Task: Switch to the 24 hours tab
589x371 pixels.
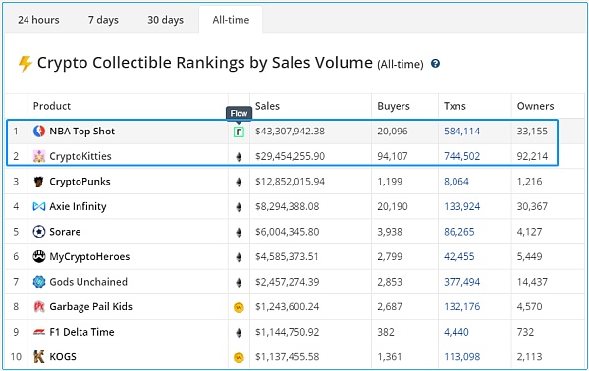Action: tap(38, 20)
